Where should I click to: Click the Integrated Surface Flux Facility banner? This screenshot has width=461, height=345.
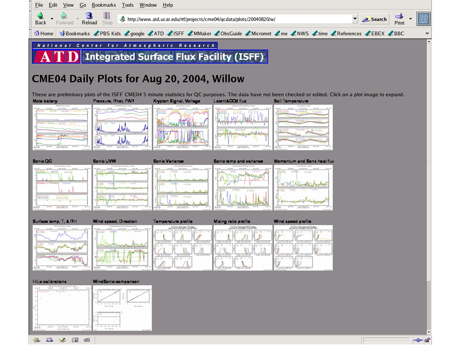(x=175, y=57)
